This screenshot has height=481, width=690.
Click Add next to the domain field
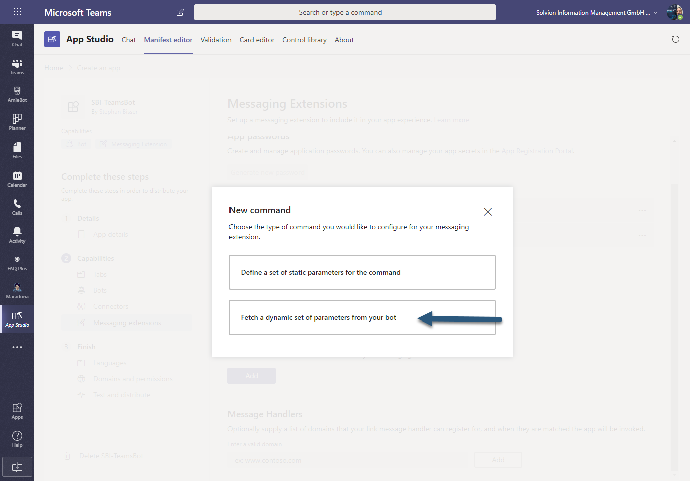click(498, 460)
